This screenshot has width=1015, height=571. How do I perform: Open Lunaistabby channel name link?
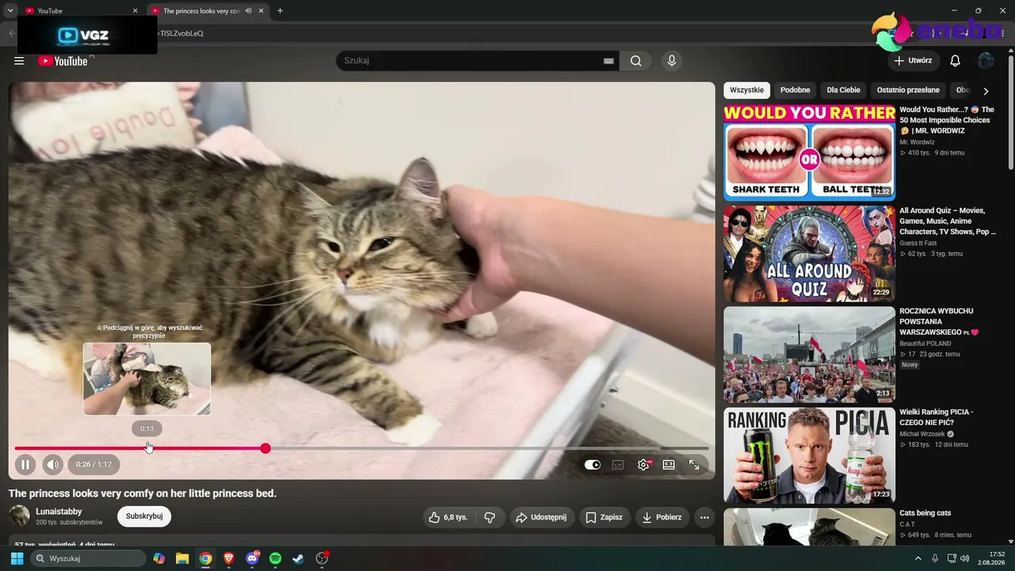click(x=59, y=512)
